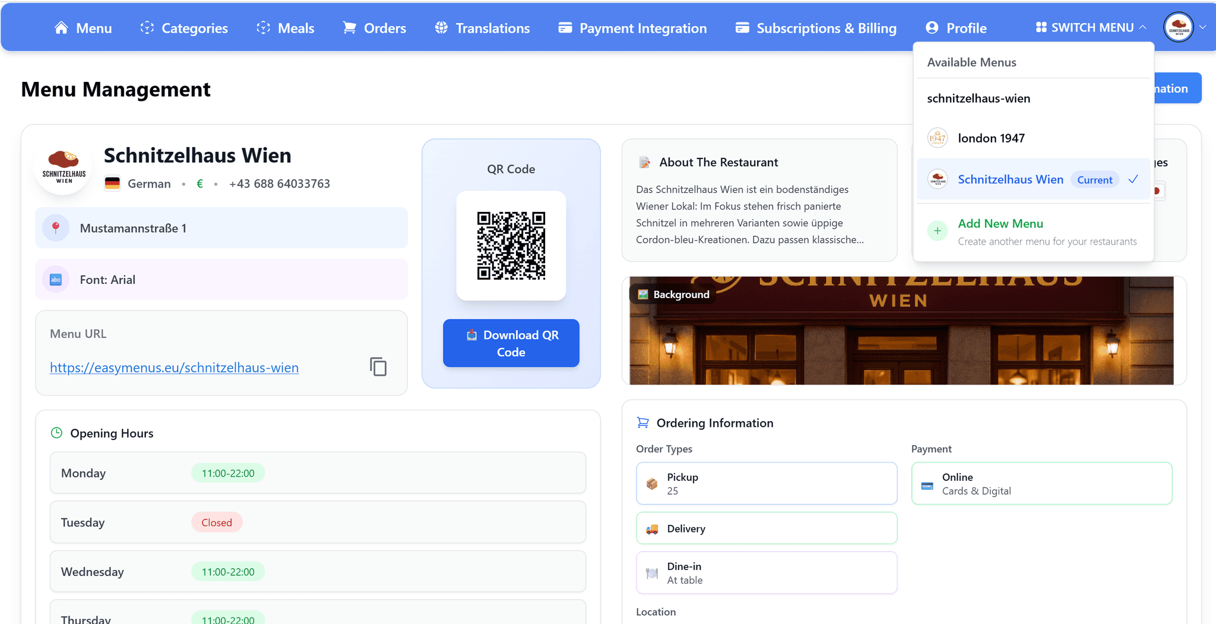Image resolution: width=1216 pixels, height=624 pixels.
Task: Copy the Menu URL using the copy icon
Action: tap(378, 367)
